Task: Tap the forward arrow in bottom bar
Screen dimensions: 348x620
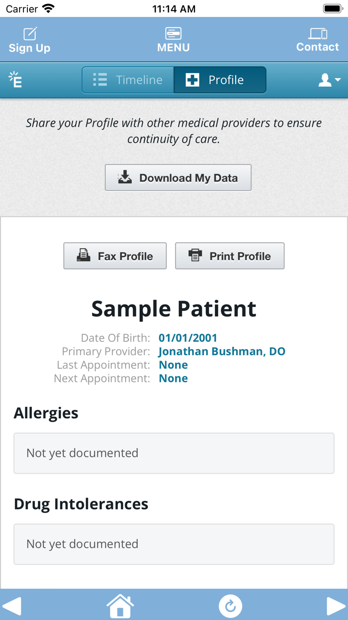Action: pos(336,606)
